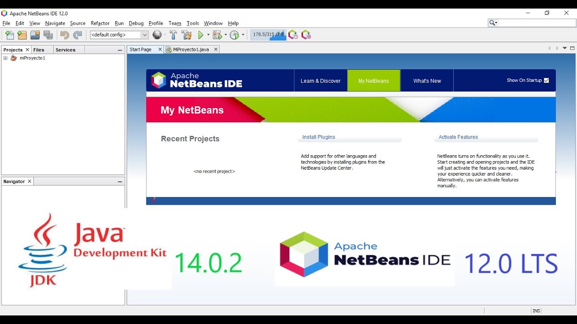Click the Redo arrow icon
Viewport: 577px width, 324px height.
pyautogui.click(x=78, y=35)
